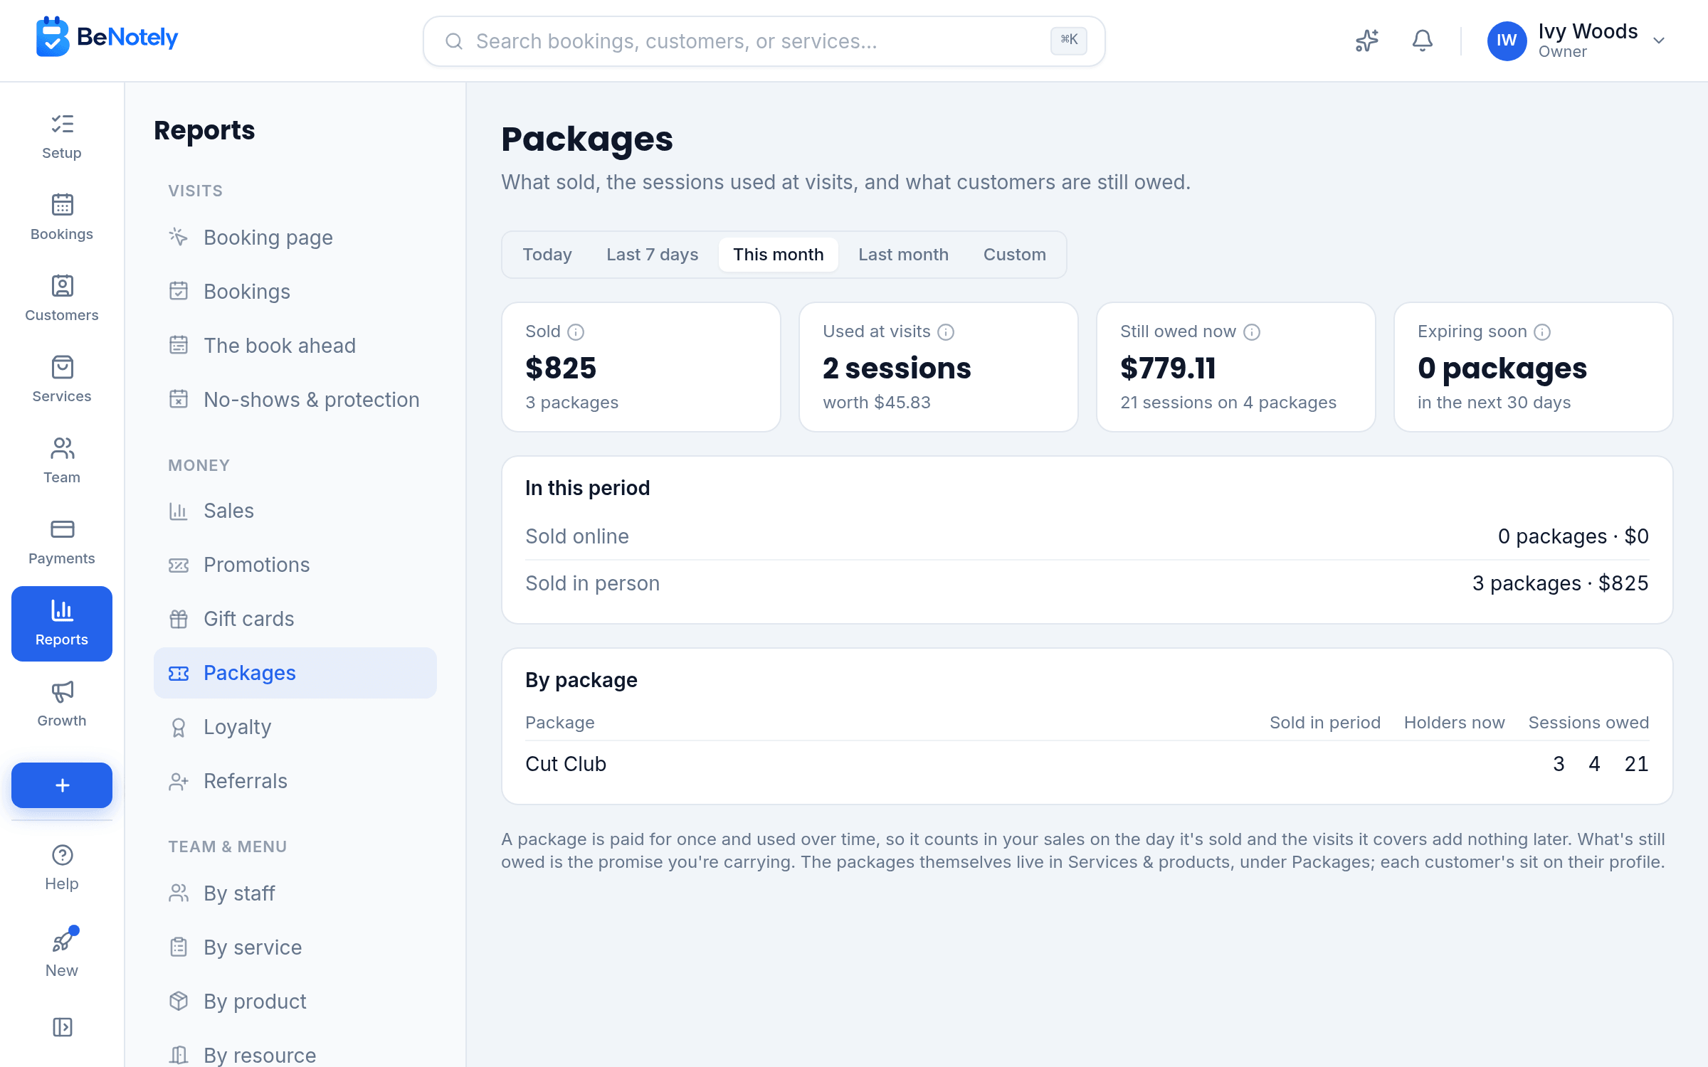1708x1067 pixels.
Task: Select the Custom date range tab
Action: [1014, 255]
